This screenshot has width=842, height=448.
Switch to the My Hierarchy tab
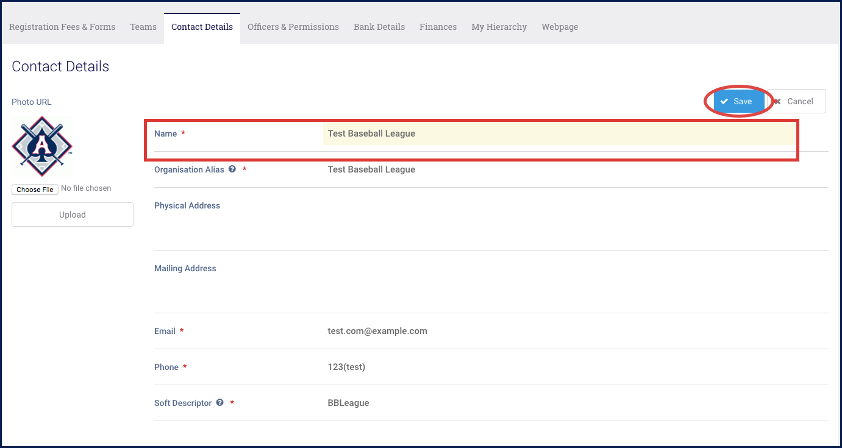coord(499,27)
